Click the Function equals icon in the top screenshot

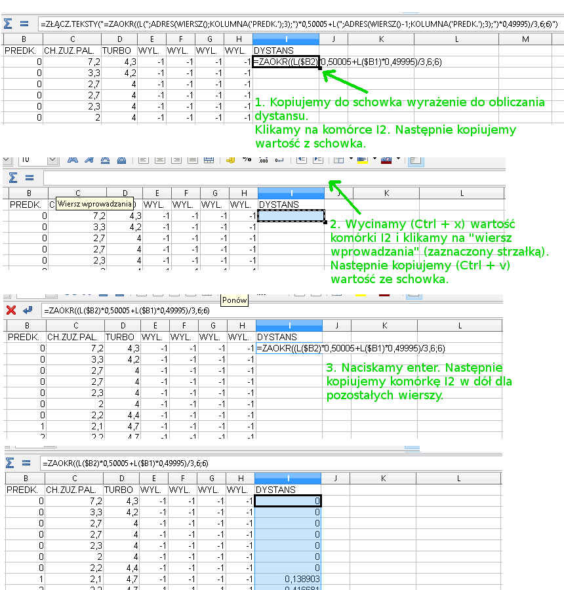tap(24, 24)
